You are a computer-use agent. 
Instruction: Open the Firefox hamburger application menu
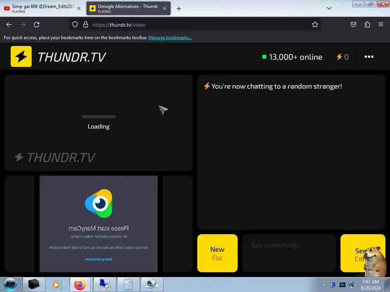381,25
